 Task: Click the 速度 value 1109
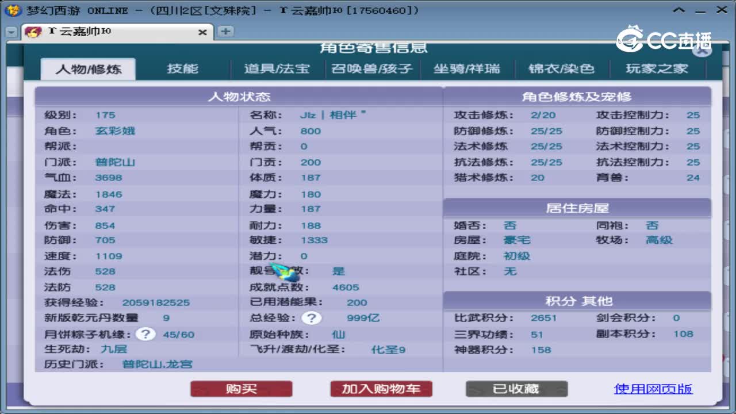[x=109, y=256]
